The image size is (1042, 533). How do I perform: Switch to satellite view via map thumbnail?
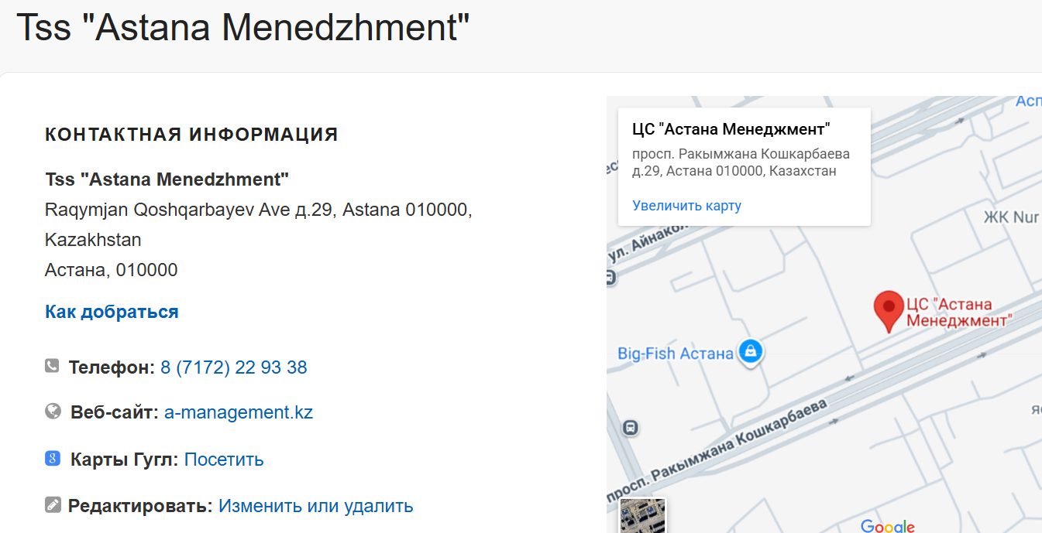643,516
